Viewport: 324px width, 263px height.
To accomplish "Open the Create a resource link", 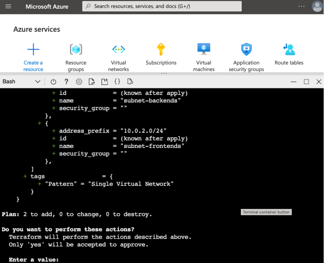I will click(x=33, y=66).
